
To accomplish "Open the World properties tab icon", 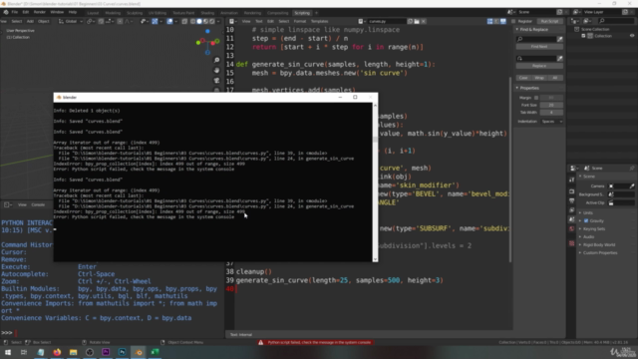I will pos(571,229).
